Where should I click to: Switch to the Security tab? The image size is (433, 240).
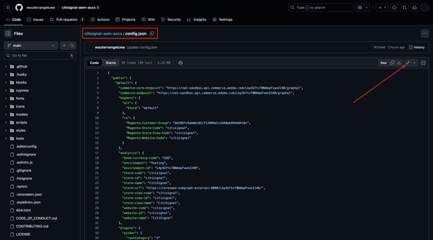coord(171,20)
